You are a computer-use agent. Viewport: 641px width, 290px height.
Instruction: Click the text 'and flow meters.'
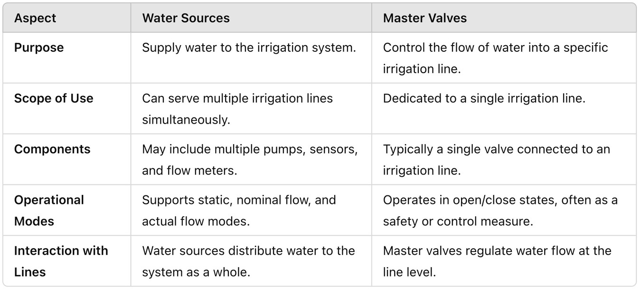[x=189, y=170]
